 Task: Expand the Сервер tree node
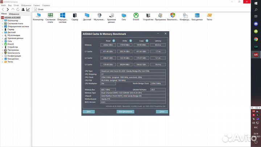(2, 29)
